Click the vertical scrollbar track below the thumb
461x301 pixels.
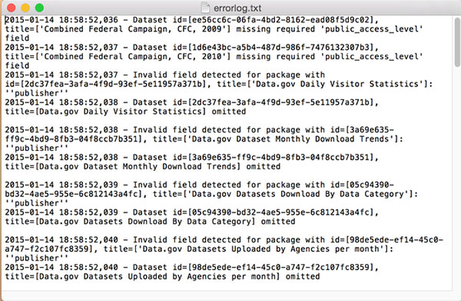(457, 177)
